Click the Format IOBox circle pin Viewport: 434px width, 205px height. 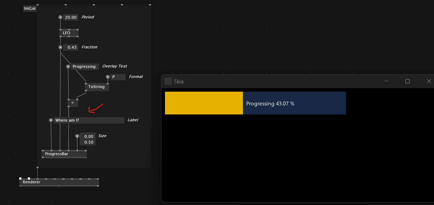(x=108, y=77)
